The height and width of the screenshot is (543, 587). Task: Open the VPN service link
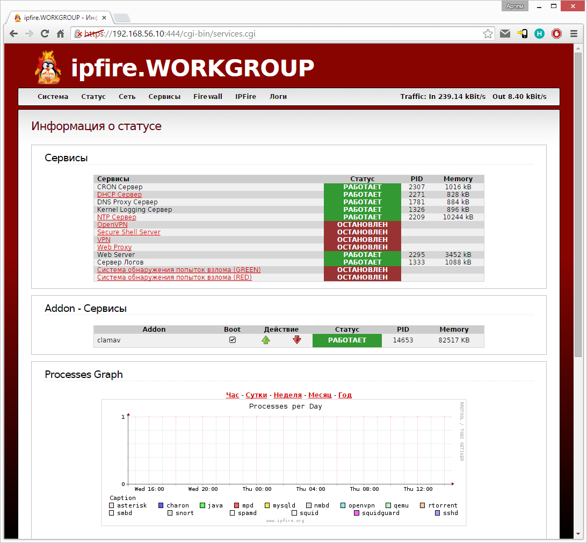coord(104,239)
